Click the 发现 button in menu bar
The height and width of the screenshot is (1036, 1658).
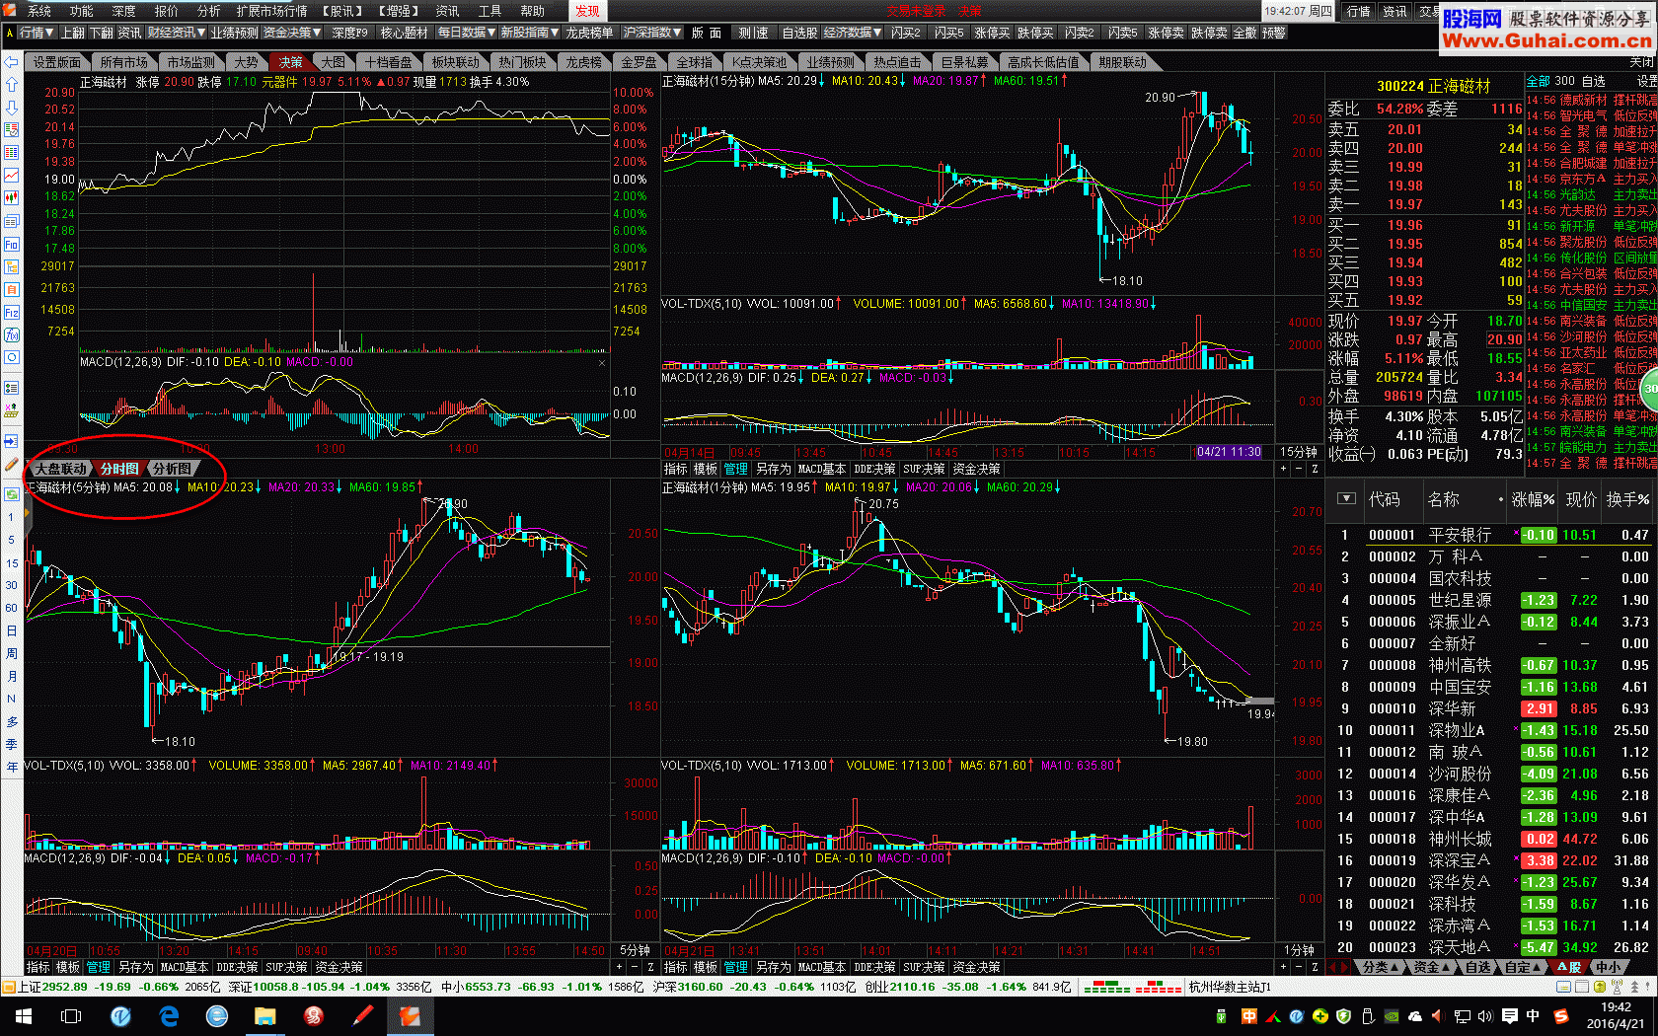point(587,11)
